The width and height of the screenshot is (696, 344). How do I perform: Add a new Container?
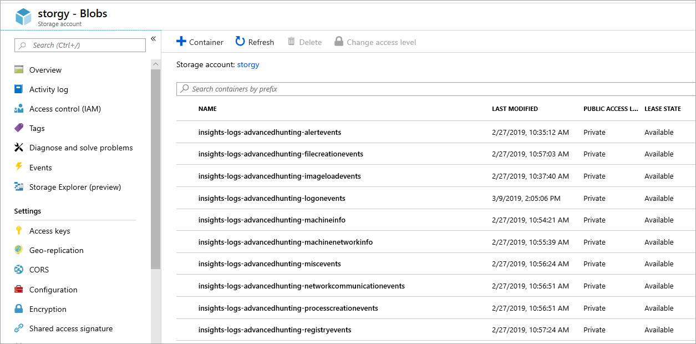tap(200, 42)
